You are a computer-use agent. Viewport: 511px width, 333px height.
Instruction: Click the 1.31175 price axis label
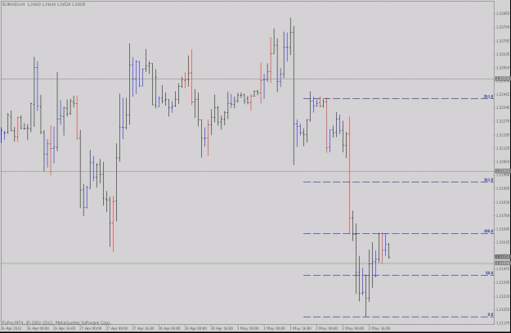pos(503,323)
